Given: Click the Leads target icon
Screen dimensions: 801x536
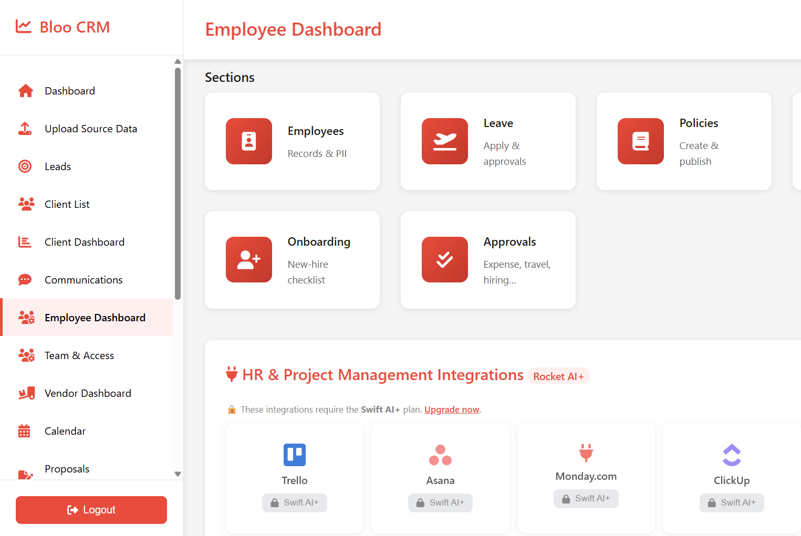Looking at the screenshot, I should click(x=25, y=166).
